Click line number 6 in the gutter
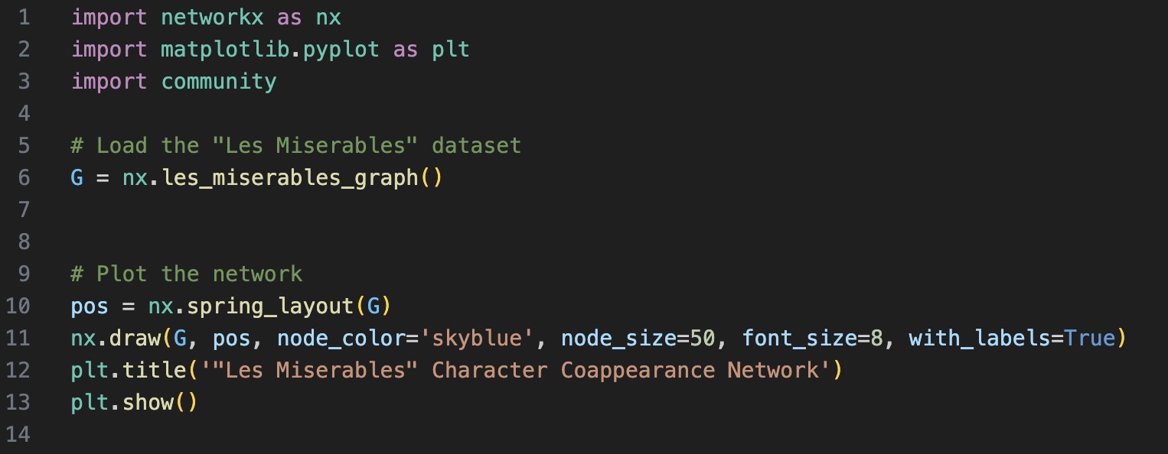The height and width of the screenshot is (454, 1168). tap(23, 177)
